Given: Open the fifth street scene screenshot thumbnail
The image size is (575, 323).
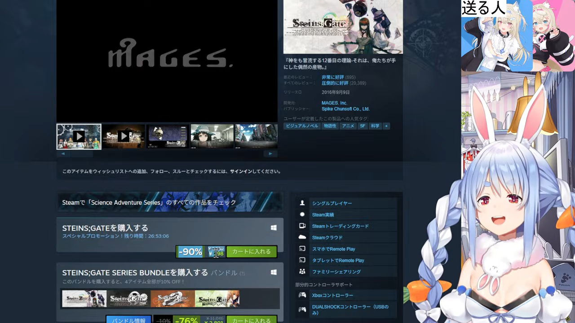Looking at the screenshot, I should 256,136.
